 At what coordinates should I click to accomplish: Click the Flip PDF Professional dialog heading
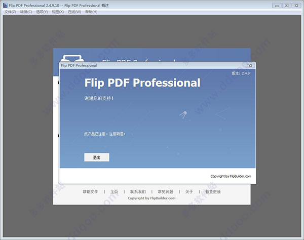(142, 83)
